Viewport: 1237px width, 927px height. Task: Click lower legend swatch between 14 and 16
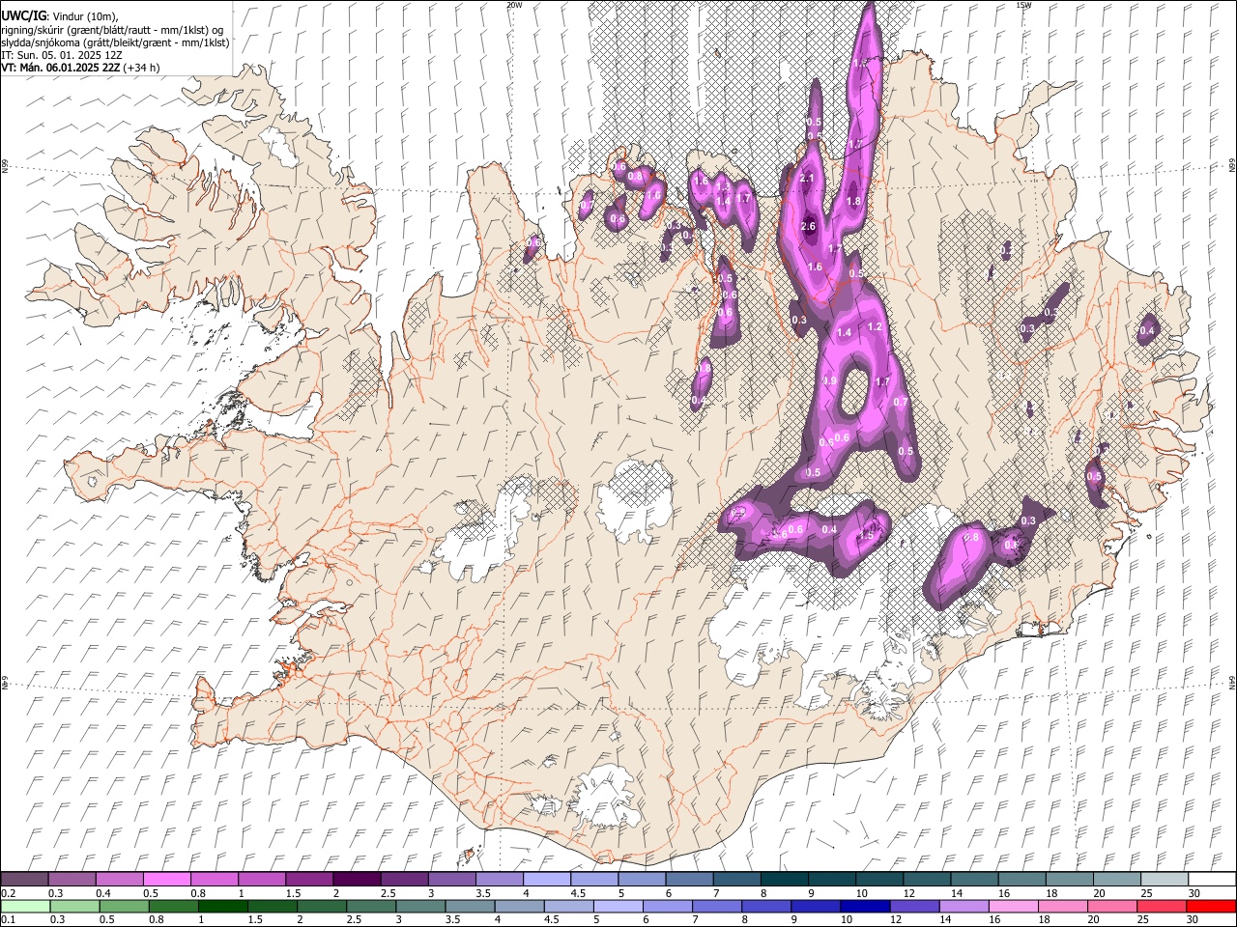(964, 907)
